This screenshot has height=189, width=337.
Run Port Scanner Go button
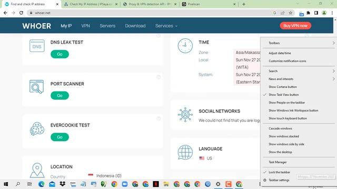coord(60,96)
